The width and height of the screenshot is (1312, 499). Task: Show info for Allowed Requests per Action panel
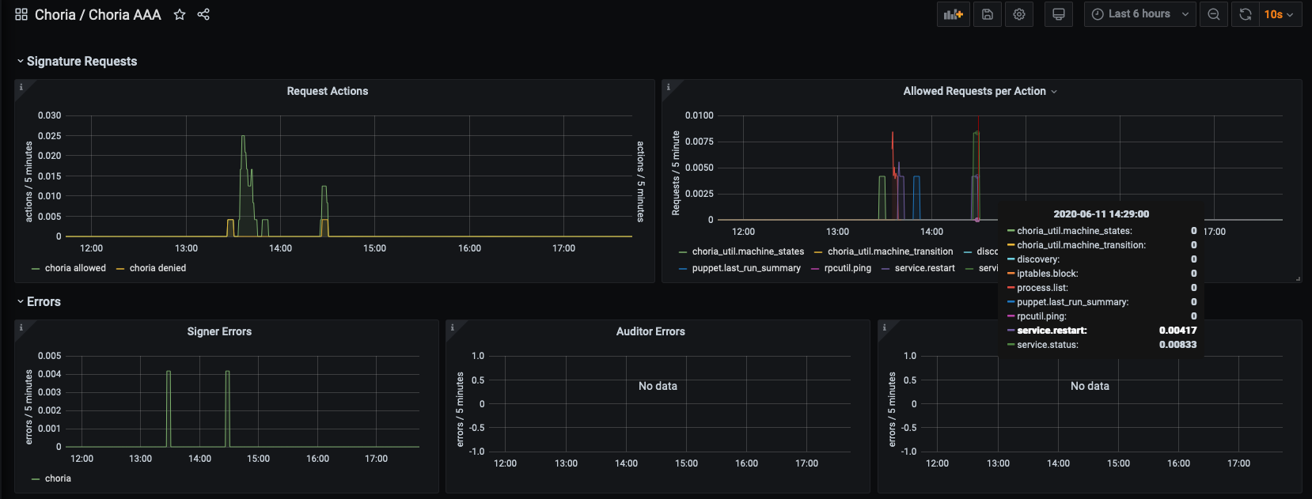coord(669,87)
